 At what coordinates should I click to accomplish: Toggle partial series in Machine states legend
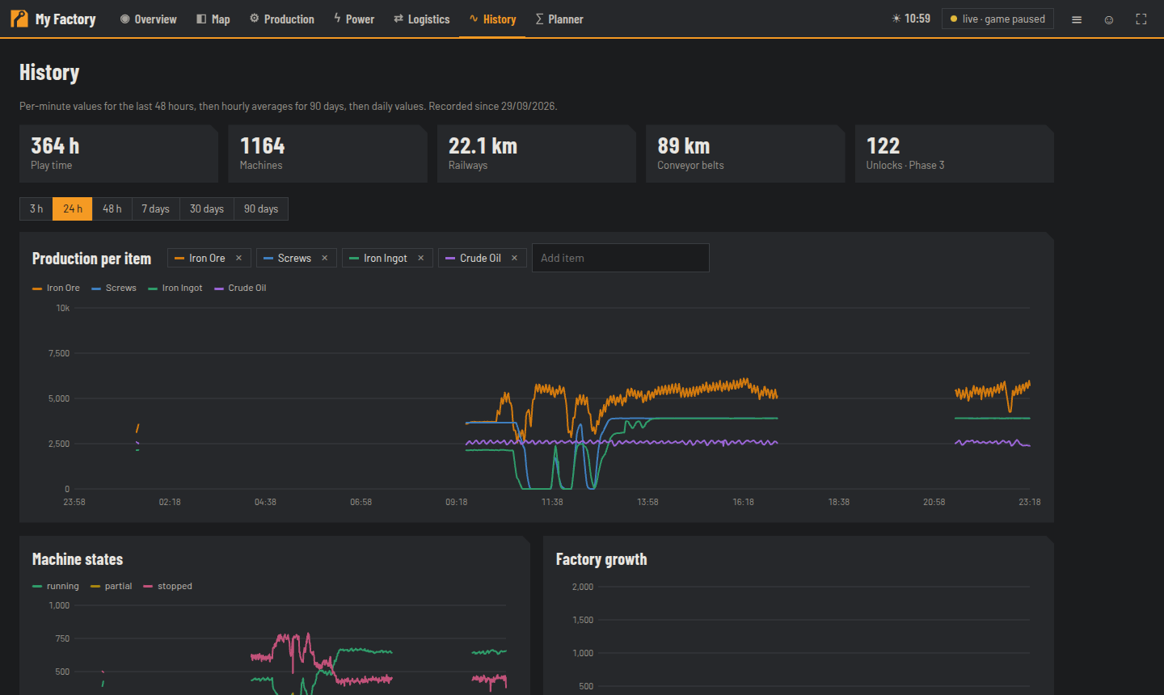point(112,586)
